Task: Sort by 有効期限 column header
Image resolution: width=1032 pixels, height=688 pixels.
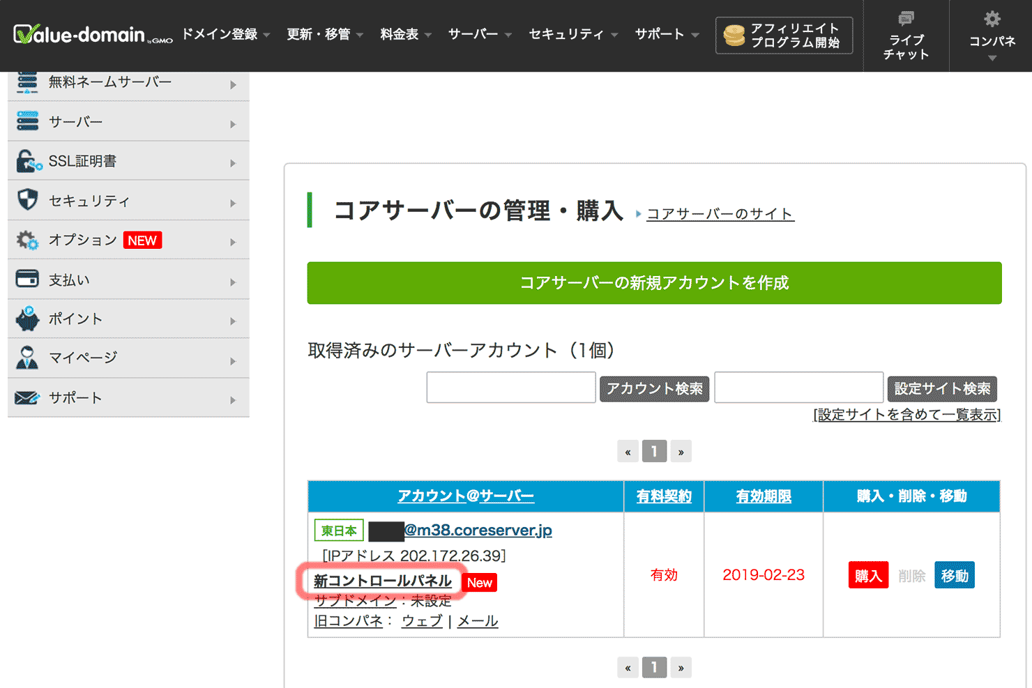Action: [x=764, y=496]
